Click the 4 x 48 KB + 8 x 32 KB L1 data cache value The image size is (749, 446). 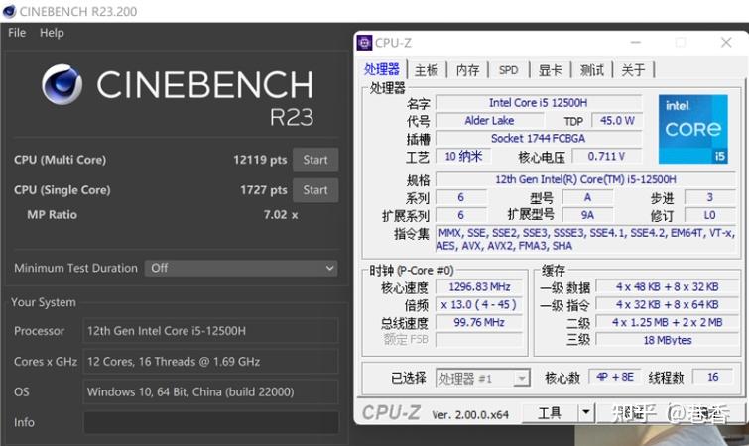[x=668, y=287]
